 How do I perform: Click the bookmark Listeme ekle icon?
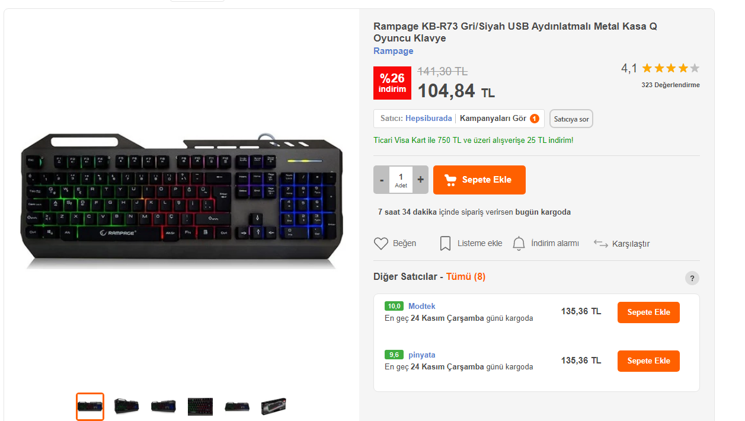pos(445,244)
